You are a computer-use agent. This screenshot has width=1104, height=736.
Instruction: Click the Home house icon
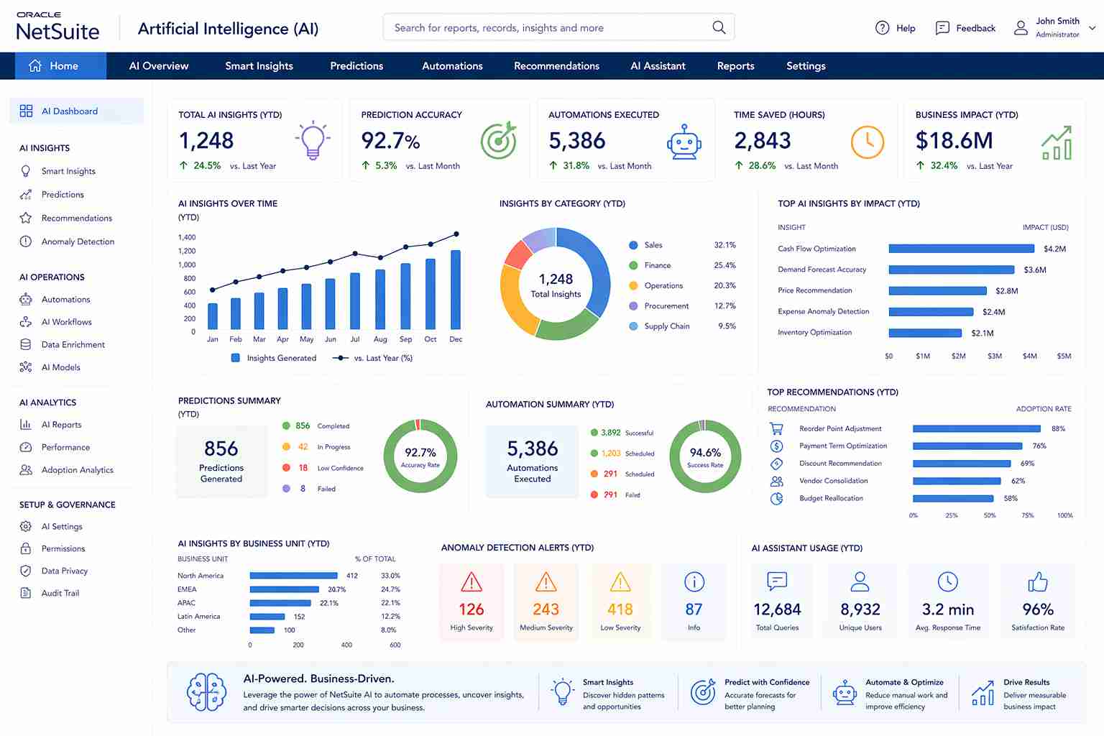(x=34, y=65)
